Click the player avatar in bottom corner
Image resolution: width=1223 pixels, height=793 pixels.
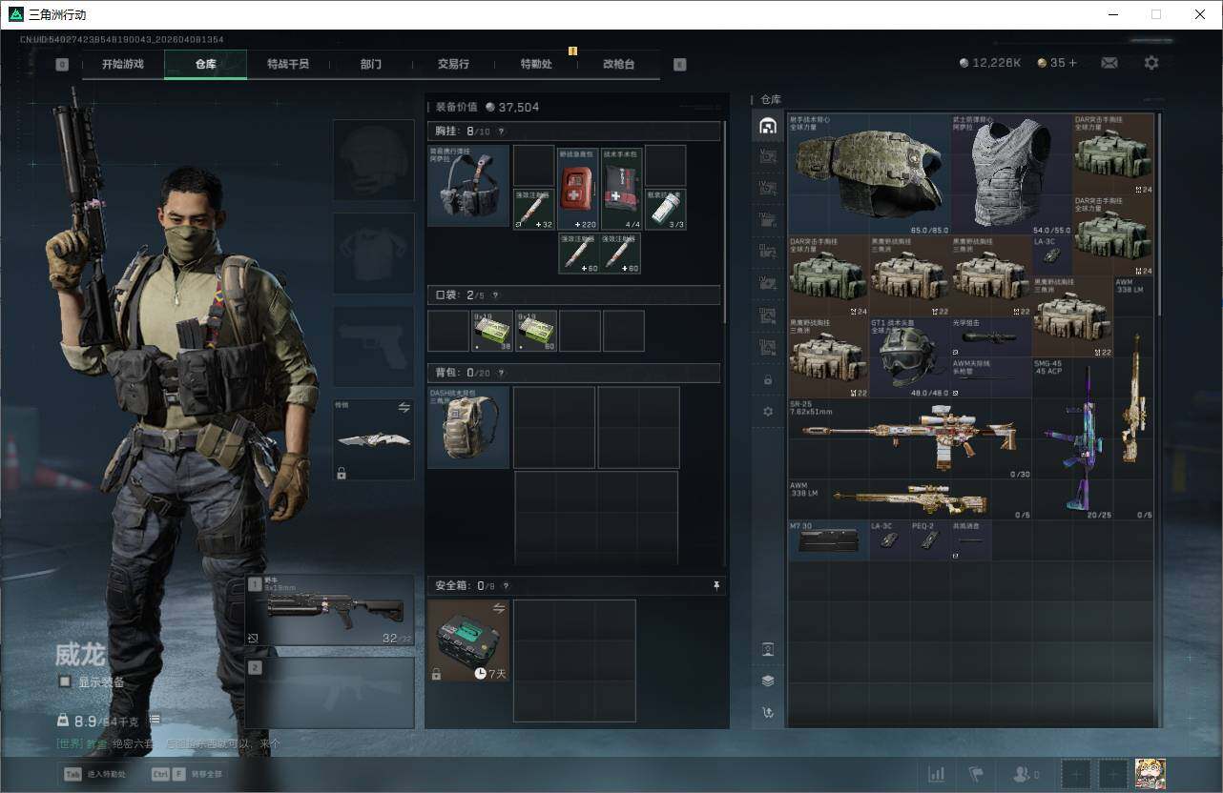click(x=1150, y=774)
